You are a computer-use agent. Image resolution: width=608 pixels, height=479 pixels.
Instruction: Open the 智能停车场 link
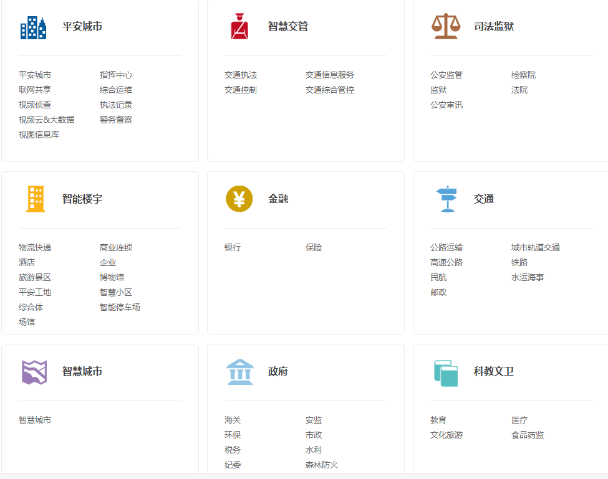120,307
